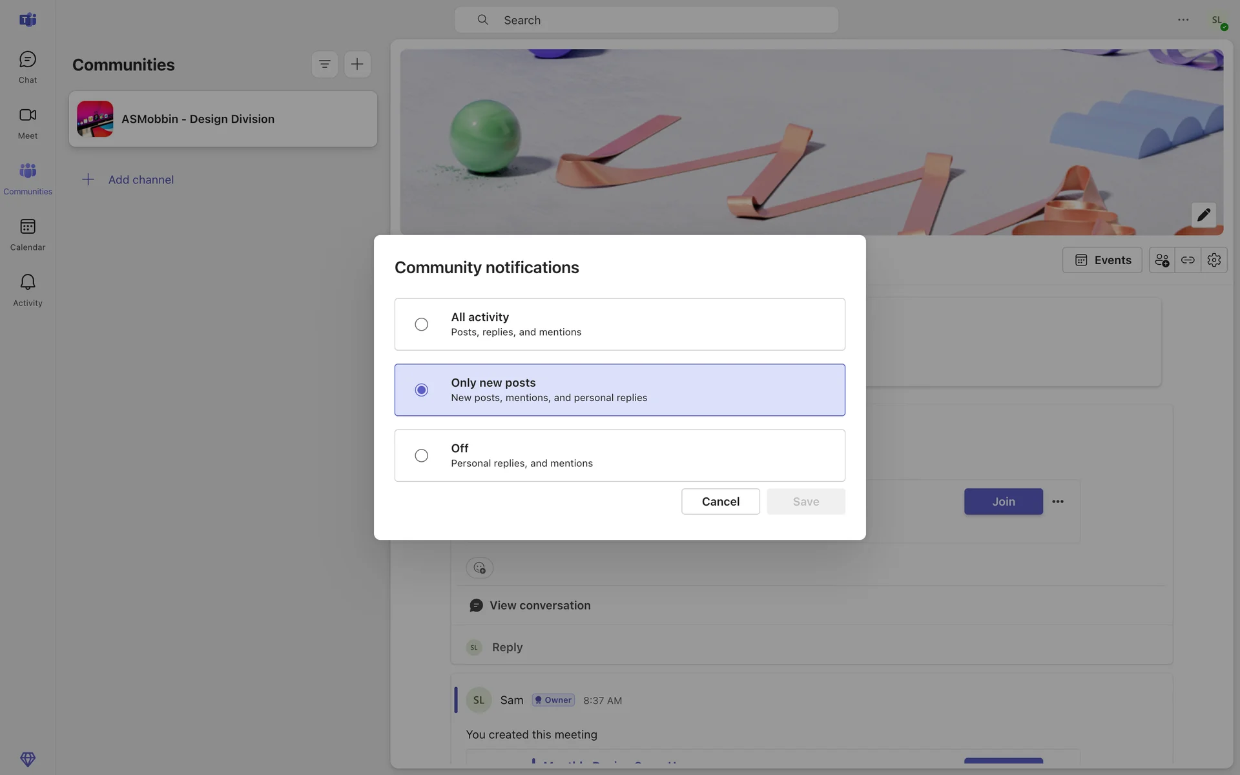Open community settings gear icon
The image size is (1240, 775).
pos(1214,260)
